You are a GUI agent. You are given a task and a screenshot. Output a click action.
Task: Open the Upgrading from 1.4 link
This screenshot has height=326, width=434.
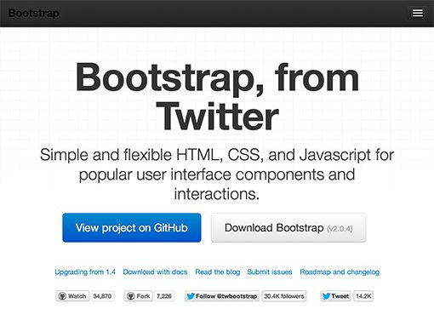85,272
